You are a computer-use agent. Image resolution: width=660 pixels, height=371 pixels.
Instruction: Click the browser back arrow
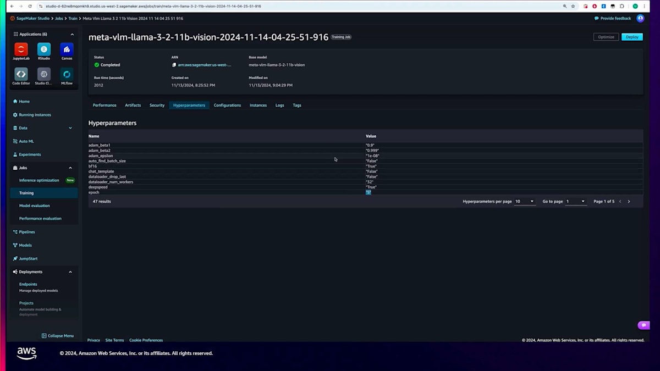pos(12,6)
